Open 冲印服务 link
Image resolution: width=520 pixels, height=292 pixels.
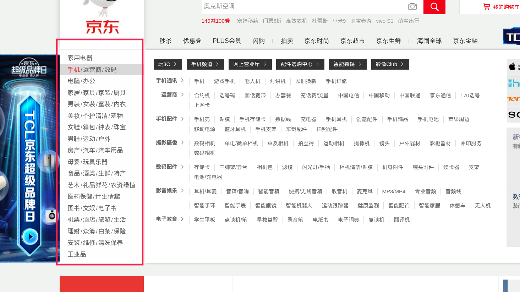coord(471,144)
